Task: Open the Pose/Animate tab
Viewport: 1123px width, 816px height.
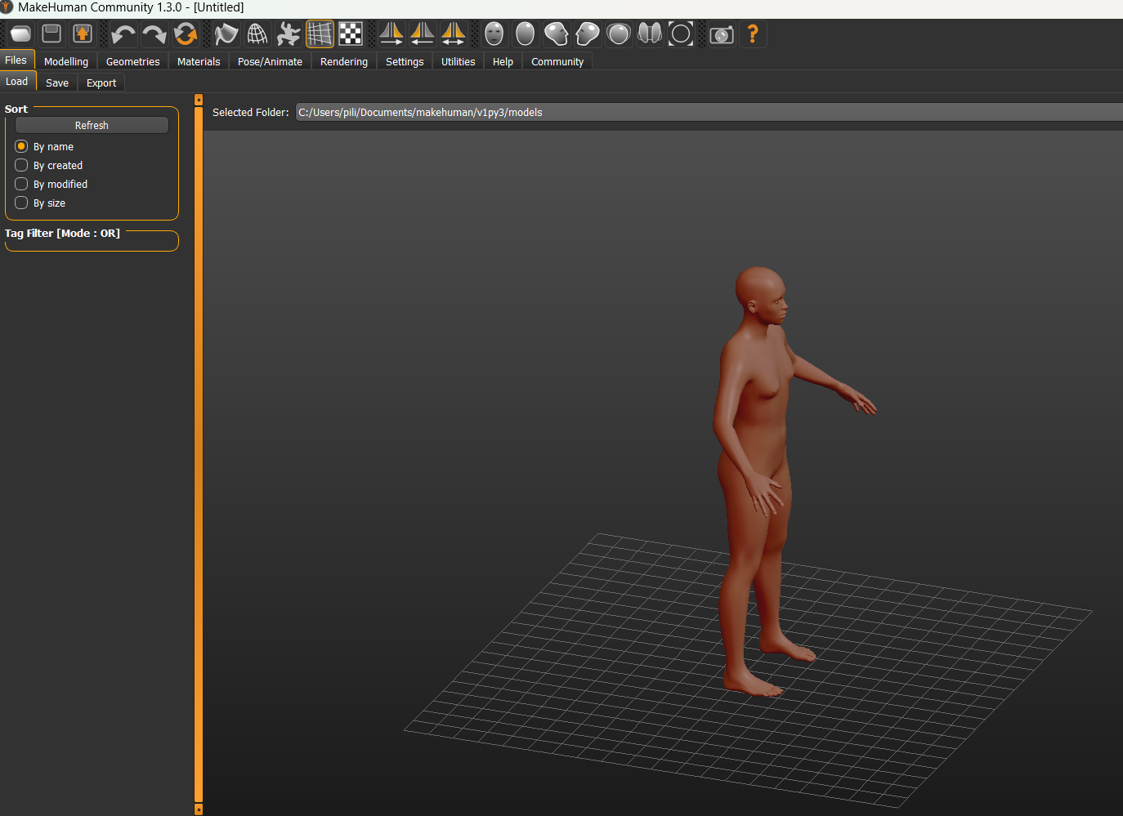Action: coord(270,62)
